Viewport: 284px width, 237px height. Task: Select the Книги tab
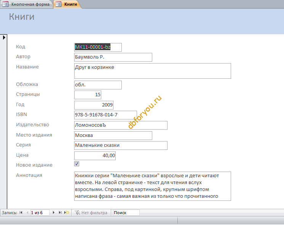67,4
